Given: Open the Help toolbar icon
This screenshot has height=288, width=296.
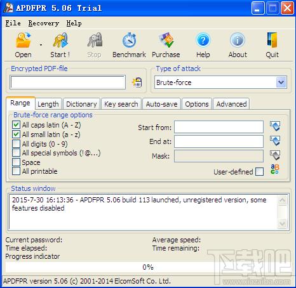Looking at the screenshot, I should [203, 40].
